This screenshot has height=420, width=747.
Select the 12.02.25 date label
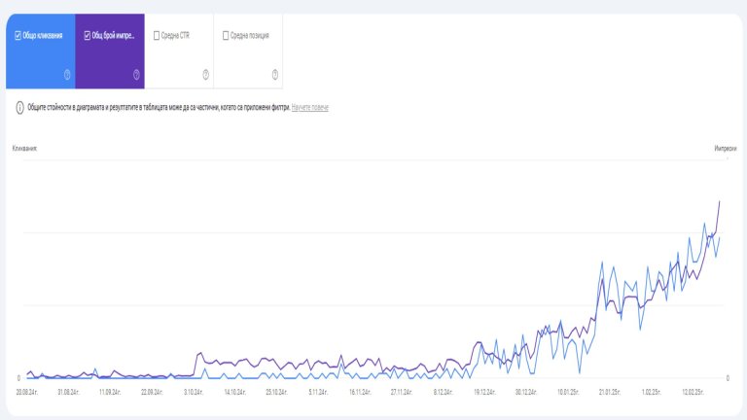coord(694,393)
